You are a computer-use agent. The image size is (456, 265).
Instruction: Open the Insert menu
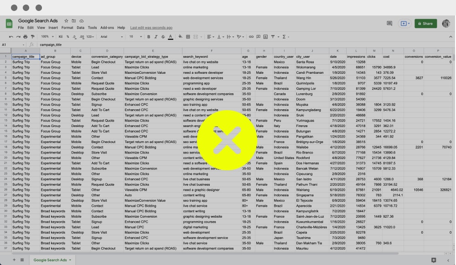[53, 28]
